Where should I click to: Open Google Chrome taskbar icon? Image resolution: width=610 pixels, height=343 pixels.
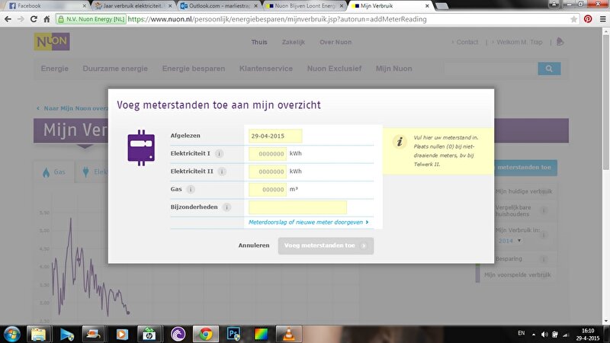point(205,334)
